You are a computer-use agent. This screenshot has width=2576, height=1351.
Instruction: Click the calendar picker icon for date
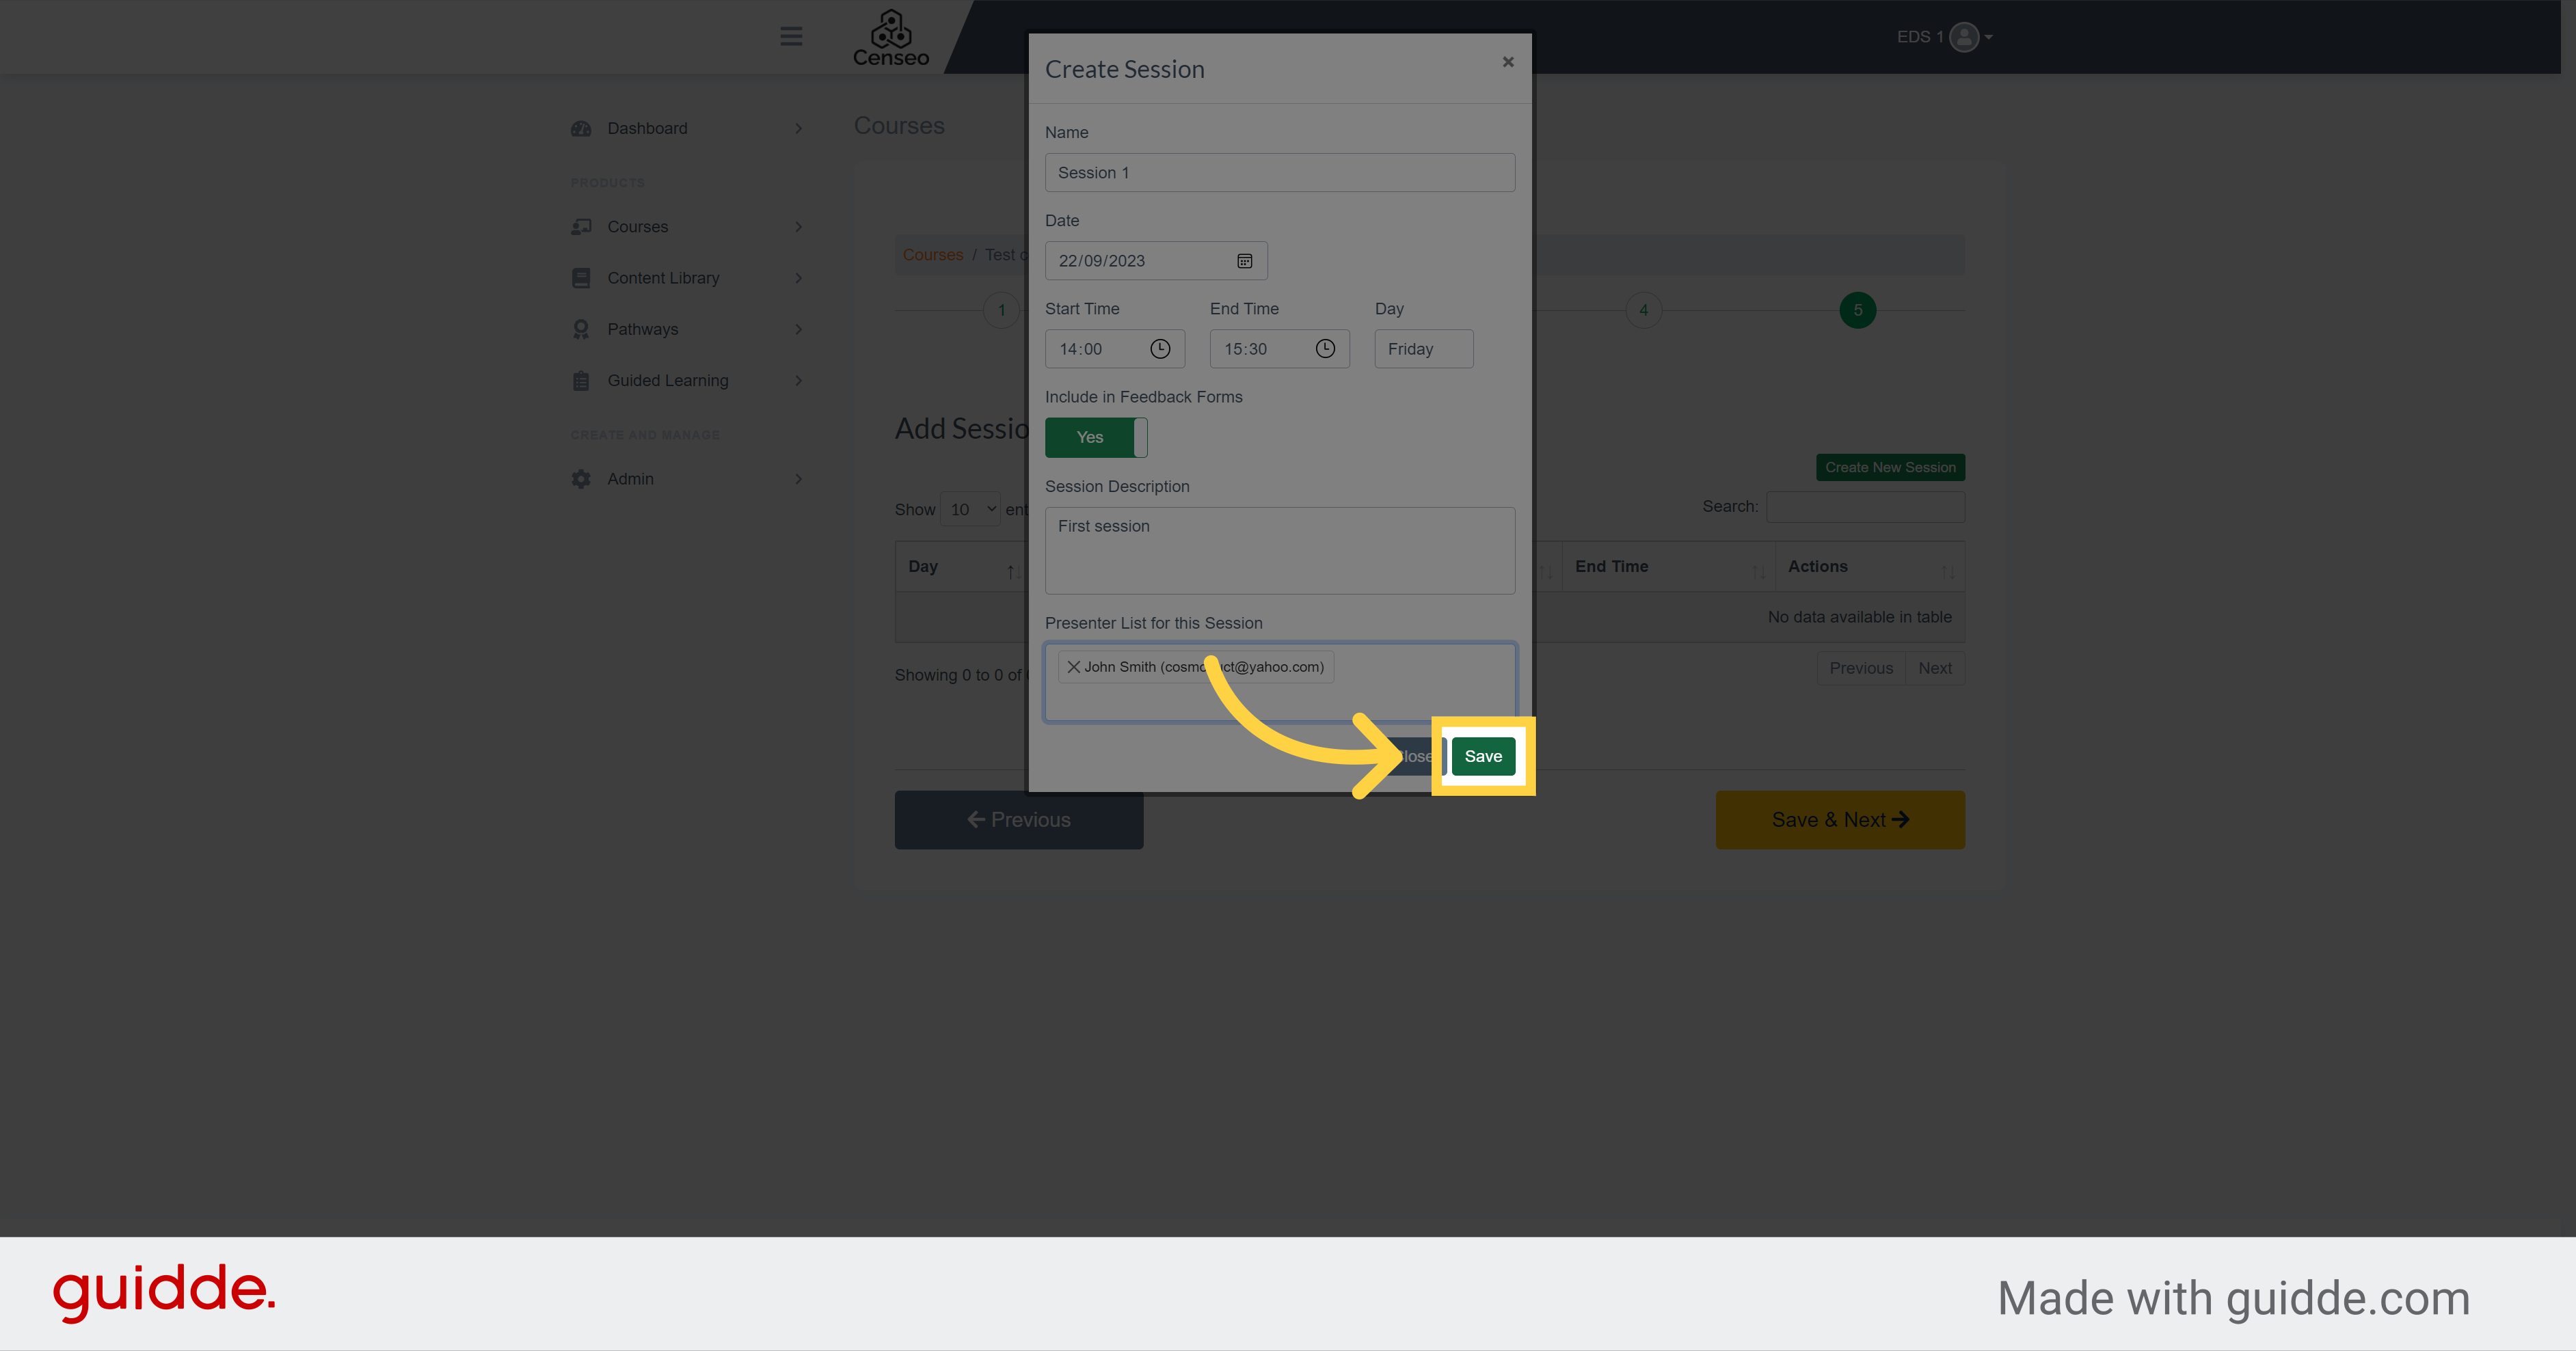pyautogui.click(x=1244, y=260)
